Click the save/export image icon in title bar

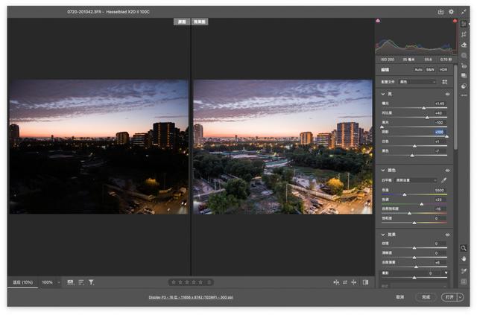point(440,12)
